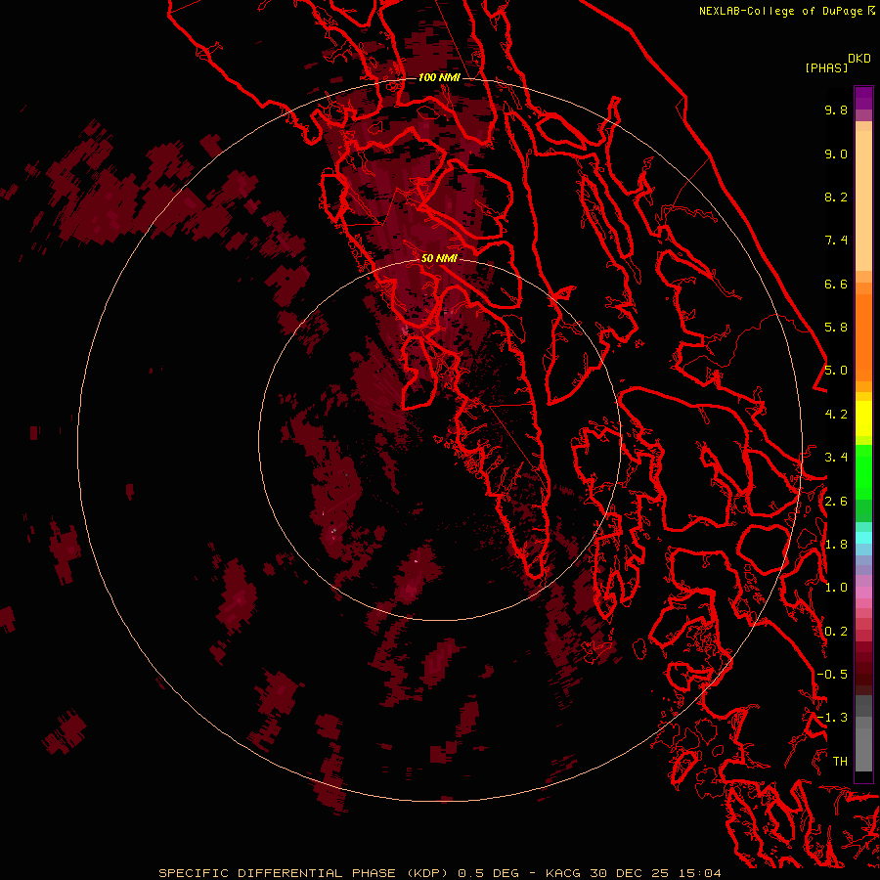
Task: Click the [PHAS] label above the color bar
Action: [x=826, y=67]
